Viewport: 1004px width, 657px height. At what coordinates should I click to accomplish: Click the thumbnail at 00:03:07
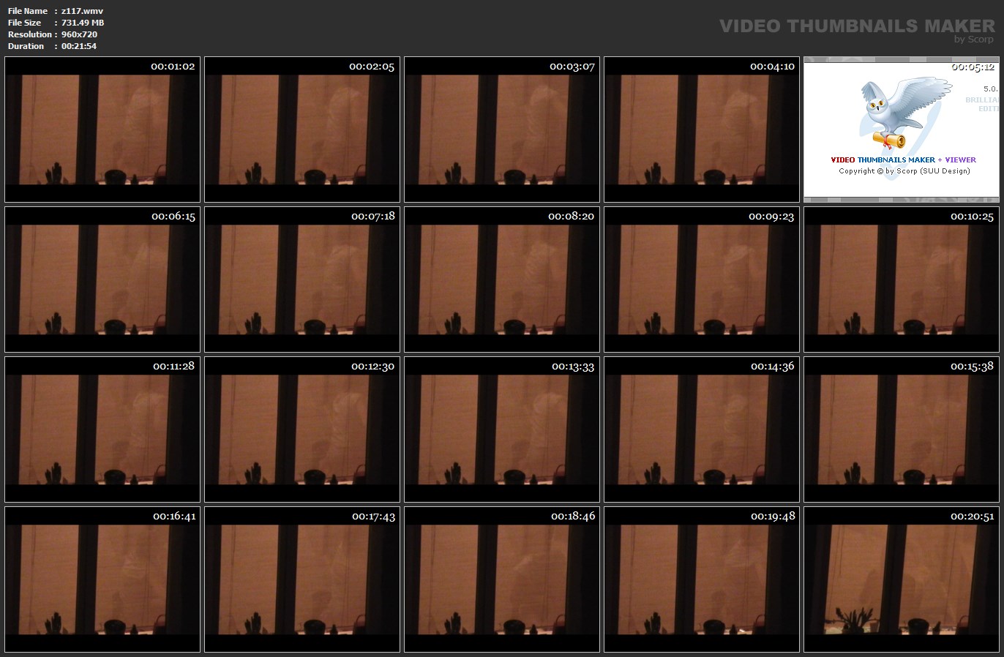point(502,129)
